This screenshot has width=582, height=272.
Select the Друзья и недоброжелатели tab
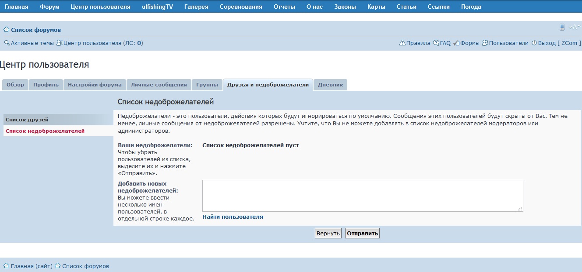[268, 85]
